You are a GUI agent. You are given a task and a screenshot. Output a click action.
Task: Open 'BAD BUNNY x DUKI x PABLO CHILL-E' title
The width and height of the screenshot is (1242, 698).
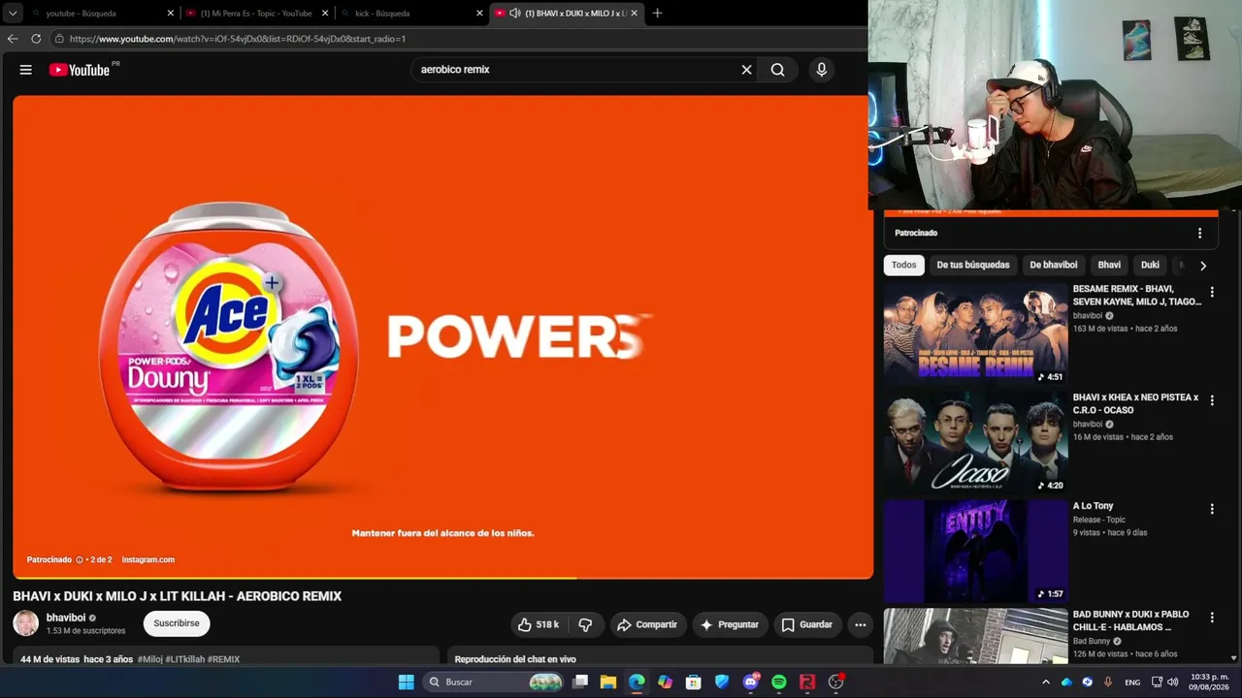[1131, 620]
